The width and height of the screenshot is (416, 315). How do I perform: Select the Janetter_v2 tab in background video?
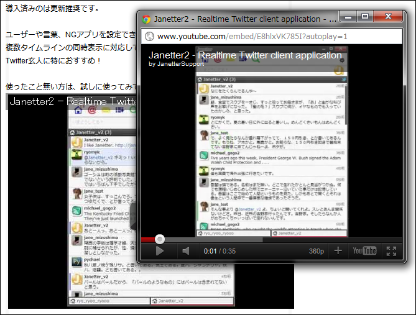click(x=192, y=301)
